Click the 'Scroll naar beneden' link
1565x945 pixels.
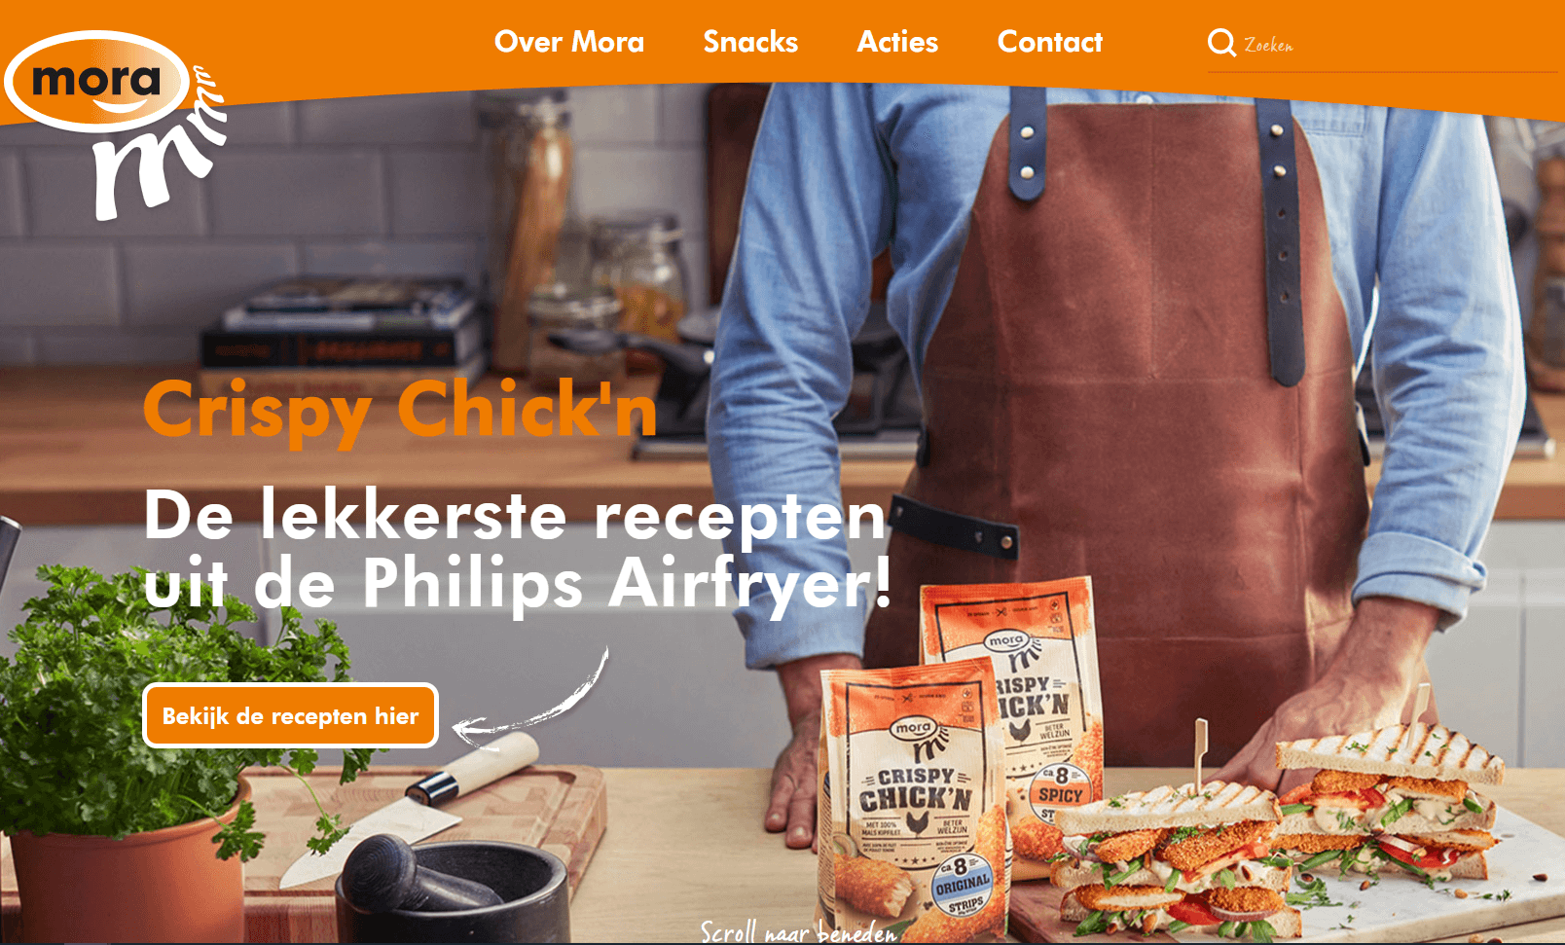[x=798, y=931]
